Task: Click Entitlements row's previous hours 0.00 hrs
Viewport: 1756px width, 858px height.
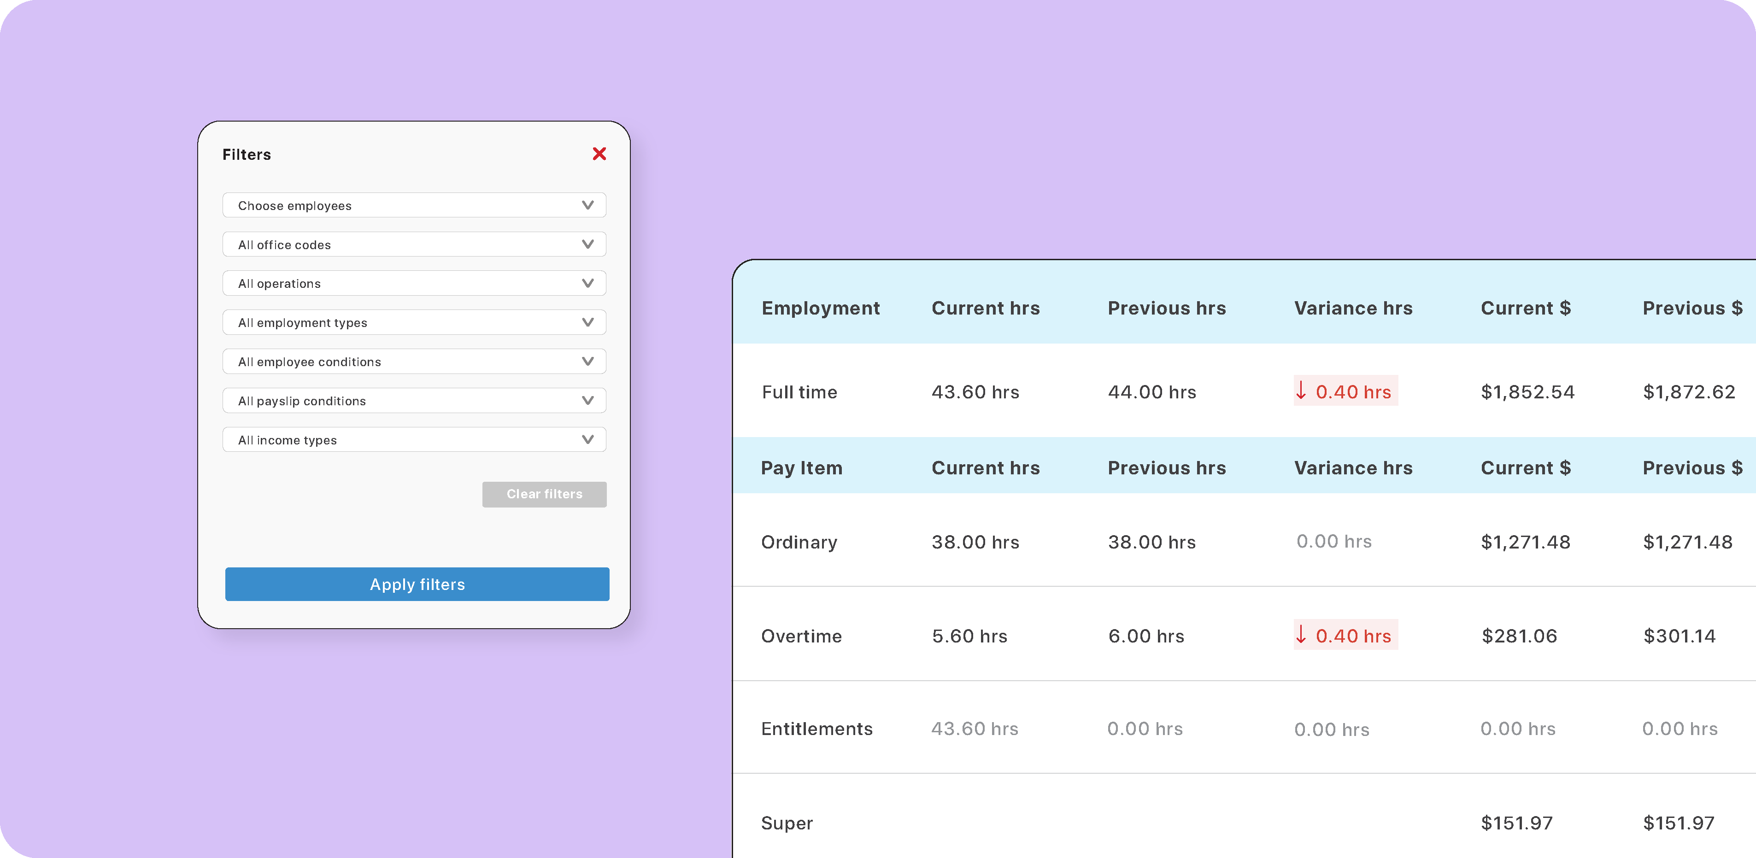Action: pos(1145,729)
